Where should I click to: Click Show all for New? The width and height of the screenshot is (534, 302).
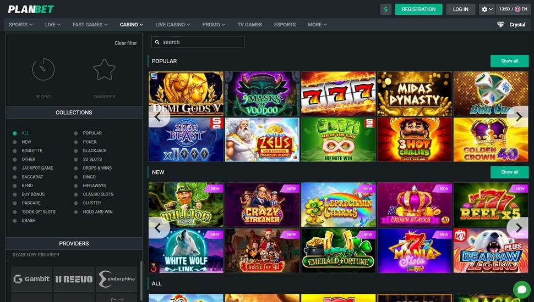(x=509, y=172)
